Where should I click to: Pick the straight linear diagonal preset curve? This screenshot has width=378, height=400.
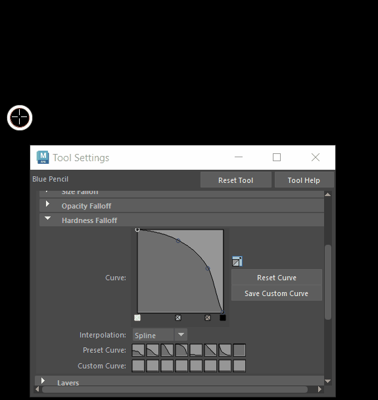(x=210, y=350)
